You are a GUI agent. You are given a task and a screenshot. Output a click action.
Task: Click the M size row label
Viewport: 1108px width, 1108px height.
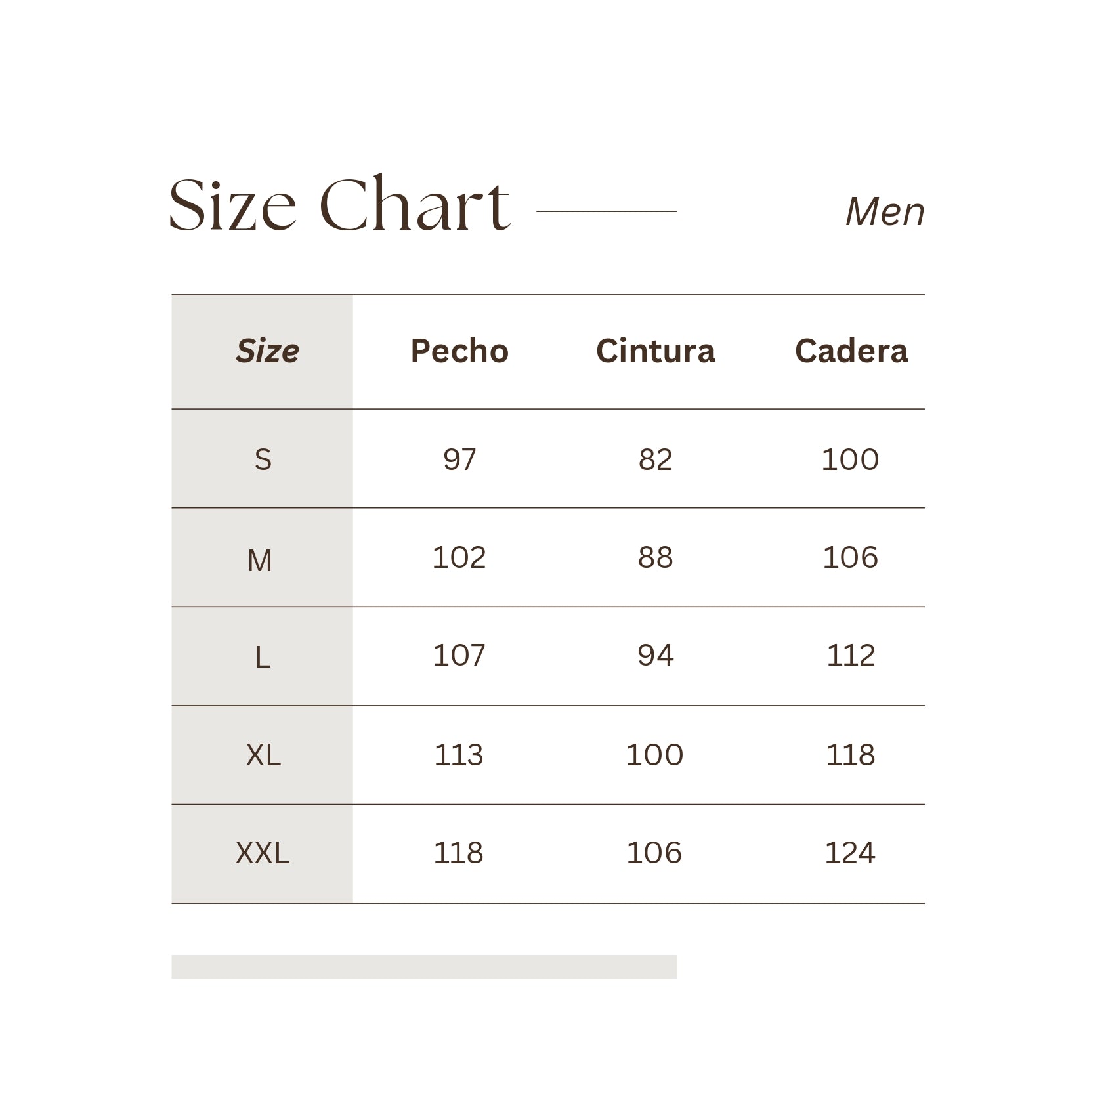pos(260,561)
